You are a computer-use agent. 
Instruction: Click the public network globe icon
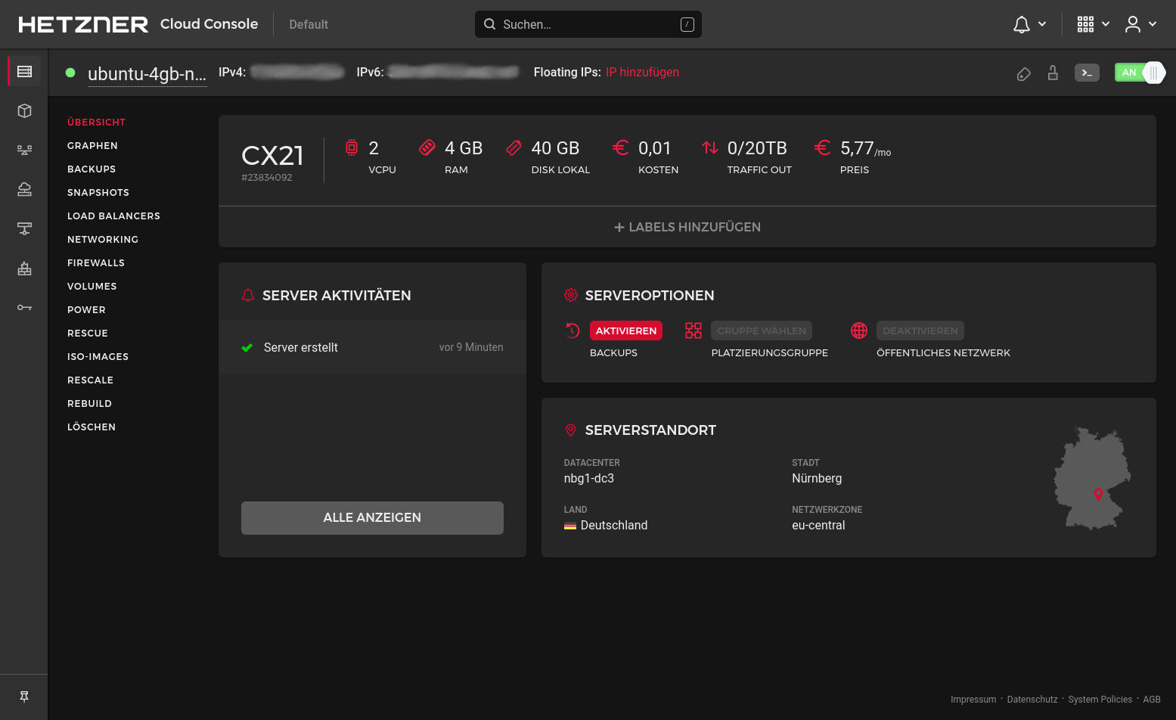[859, 331]
